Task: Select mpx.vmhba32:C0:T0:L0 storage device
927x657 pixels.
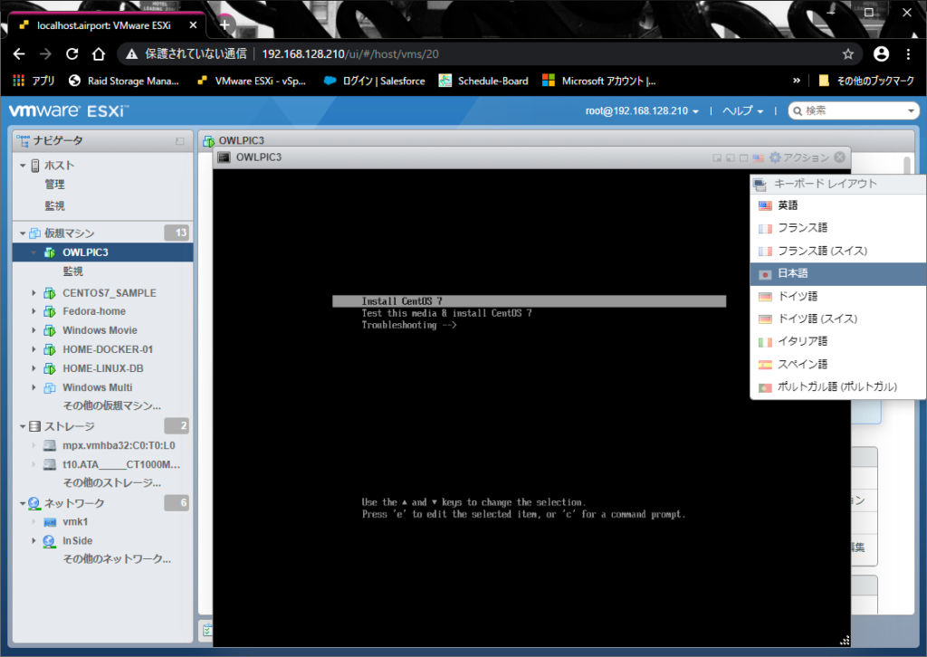Action: pyautogui.click(x=119, y=445)
